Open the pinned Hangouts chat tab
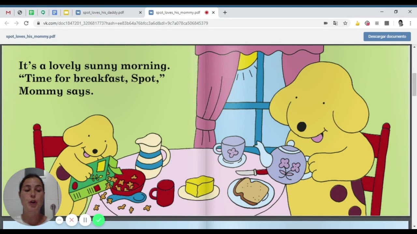This screenshot has height=234, width=417. (x=43, y=12)
